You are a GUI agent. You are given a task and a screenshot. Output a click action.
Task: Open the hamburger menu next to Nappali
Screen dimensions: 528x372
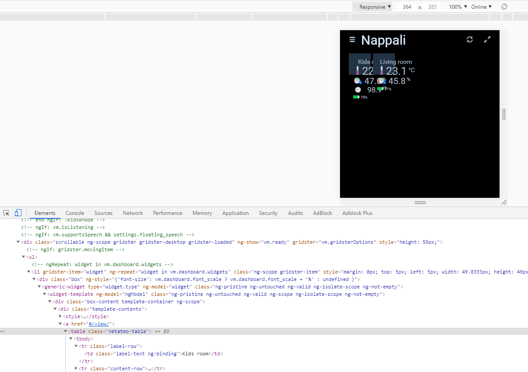tap(352, 40)
